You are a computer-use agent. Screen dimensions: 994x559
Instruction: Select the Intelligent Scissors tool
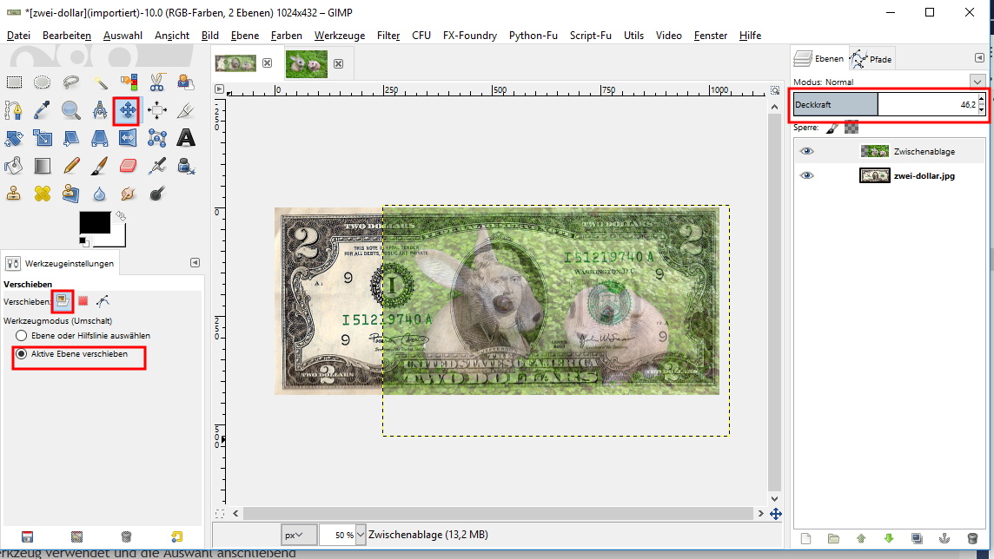click(157, 82)
